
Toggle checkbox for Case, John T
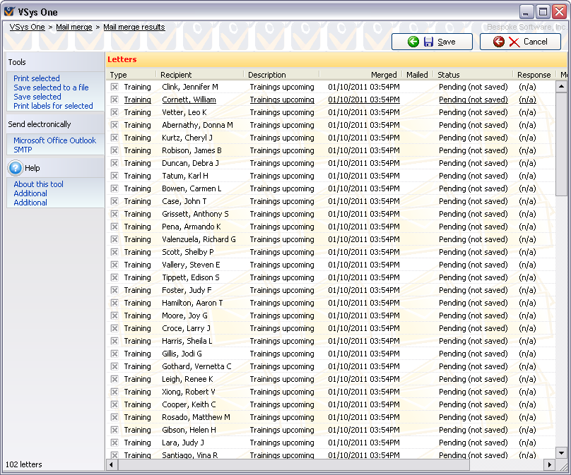click(114, 201)
